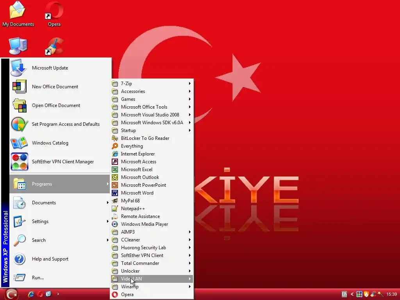Image resolution: width=400 pixels, height=300 pixels.
Task: Click the Start button on the taskbar
Action: pyautogui.click(x=11, y=295)
